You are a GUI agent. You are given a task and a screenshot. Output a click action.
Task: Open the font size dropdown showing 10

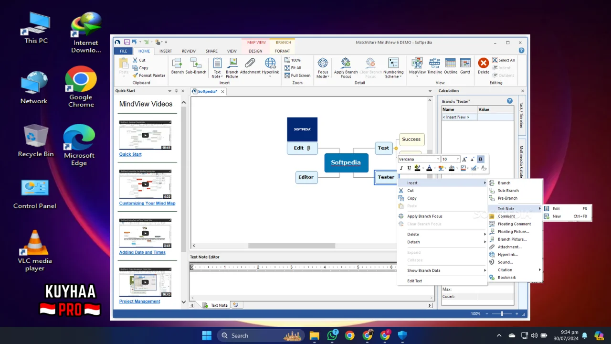click(x=458, y=159)
